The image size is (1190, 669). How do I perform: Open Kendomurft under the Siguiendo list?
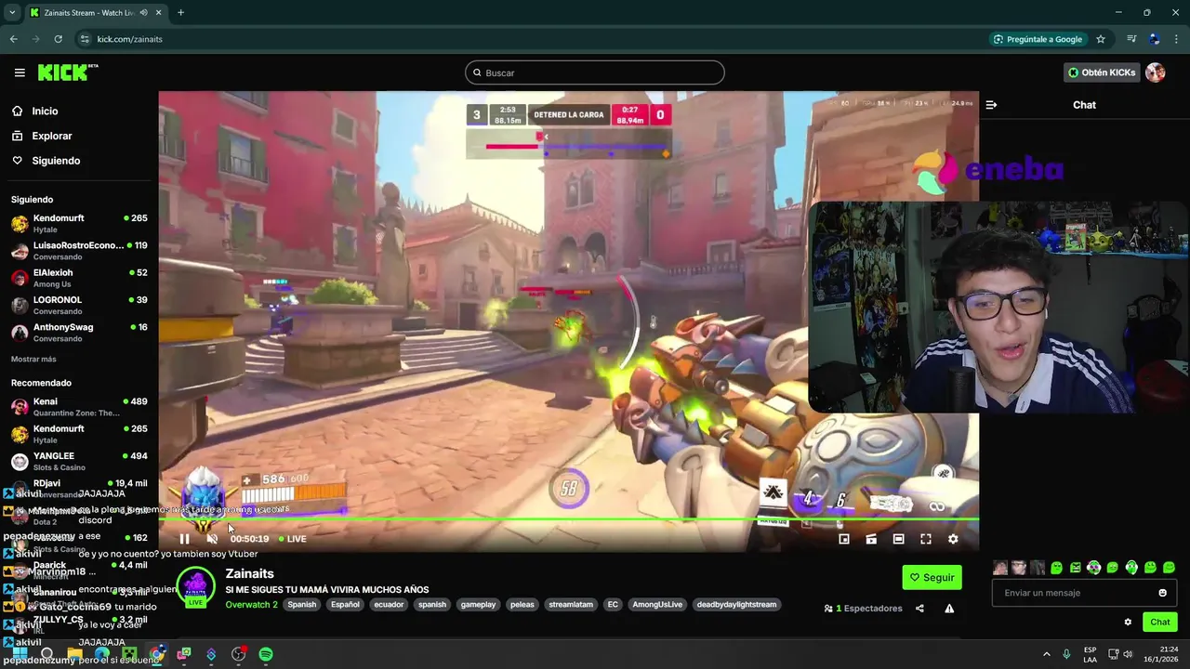click(79, 224)
